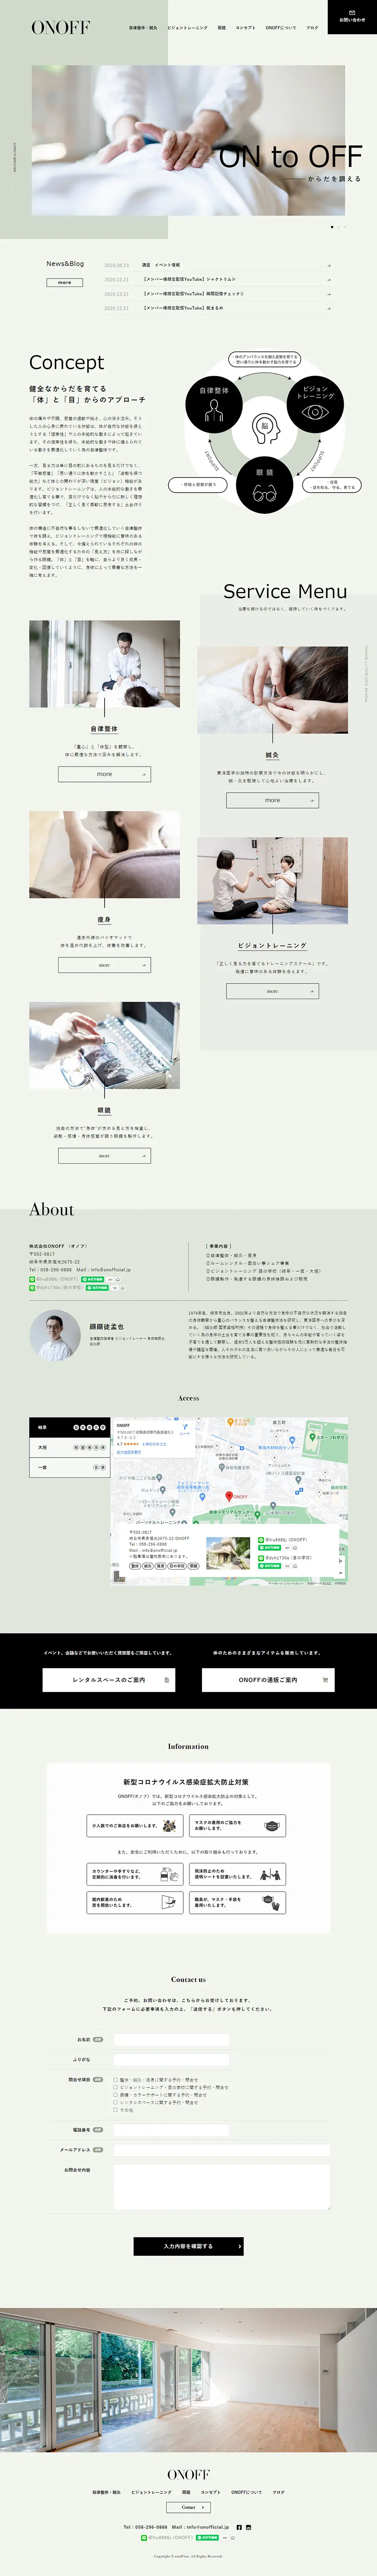Open レンタルスペースのご案内 button
This screenshot has width=377, height=2576.
tap(109, 1680)
